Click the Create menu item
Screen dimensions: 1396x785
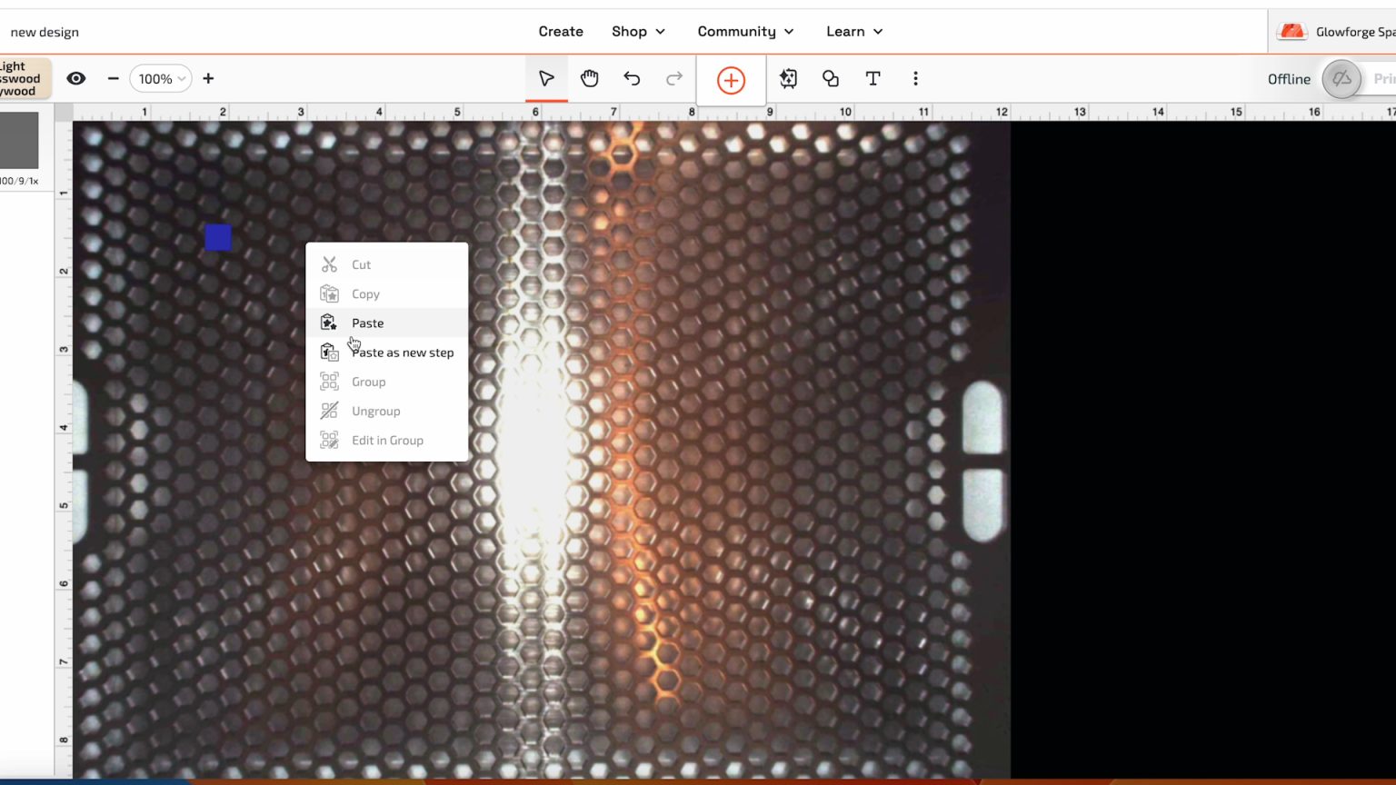coord(561,31)
